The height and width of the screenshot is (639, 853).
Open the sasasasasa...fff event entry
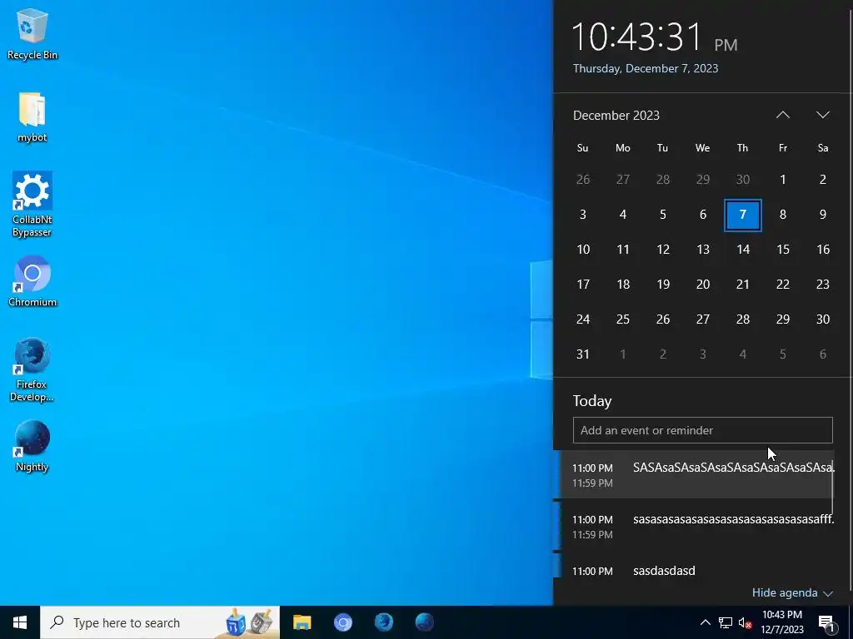click(694, 526)
